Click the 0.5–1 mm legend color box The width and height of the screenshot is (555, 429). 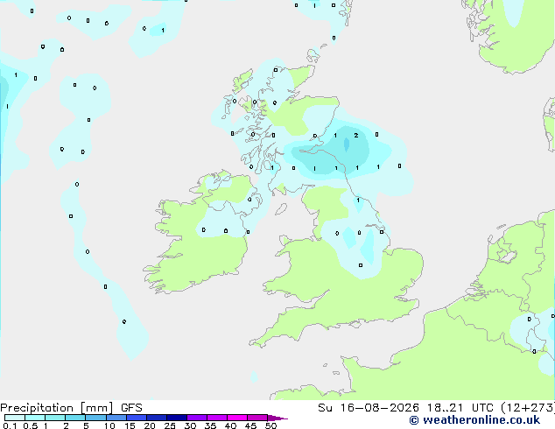(35, 418)
